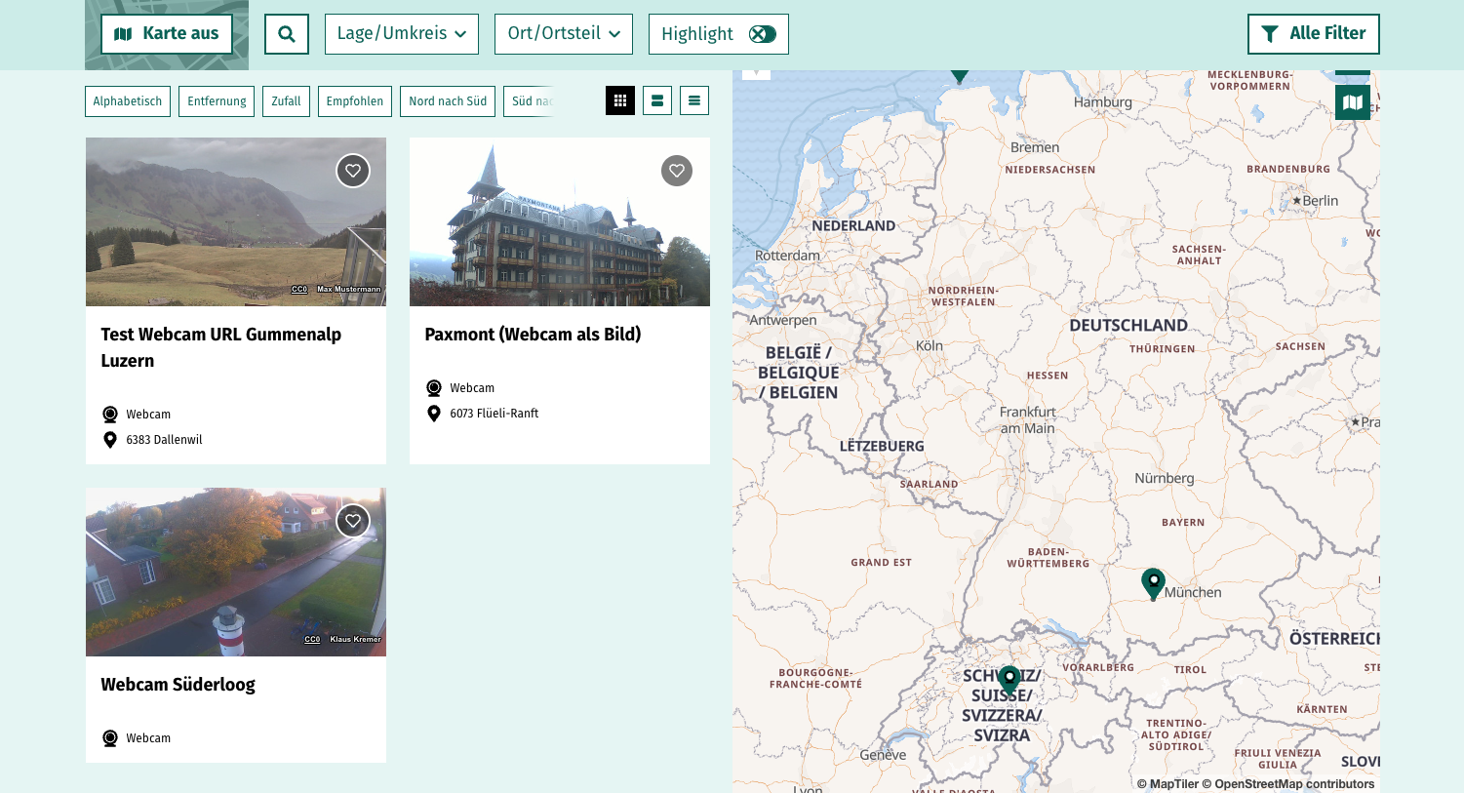Open the OpenStreetMap contributors link

tap(1288, 784)
